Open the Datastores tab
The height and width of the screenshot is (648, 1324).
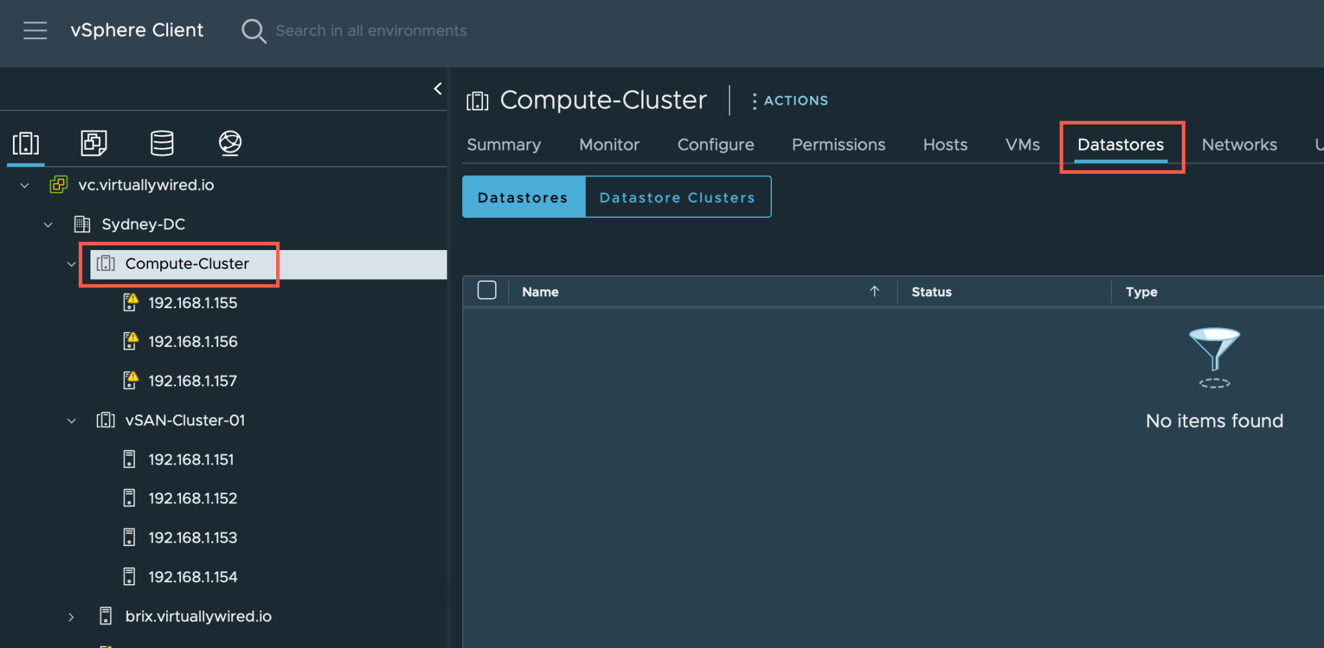pos(1120,145)
